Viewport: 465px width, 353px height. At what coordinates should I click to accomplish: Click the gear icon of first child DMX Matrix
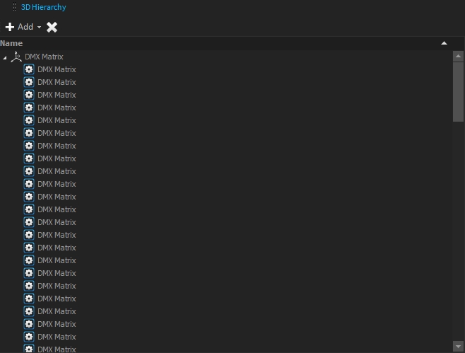tap(29, 69)
